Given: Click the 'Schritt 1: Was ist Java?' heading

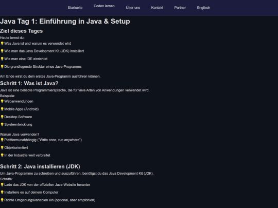Looking at the screenshot, I should [x=29, y=83].
